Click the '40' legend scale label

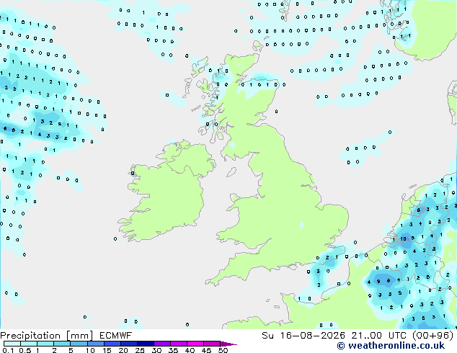click(x=190, y=350)
